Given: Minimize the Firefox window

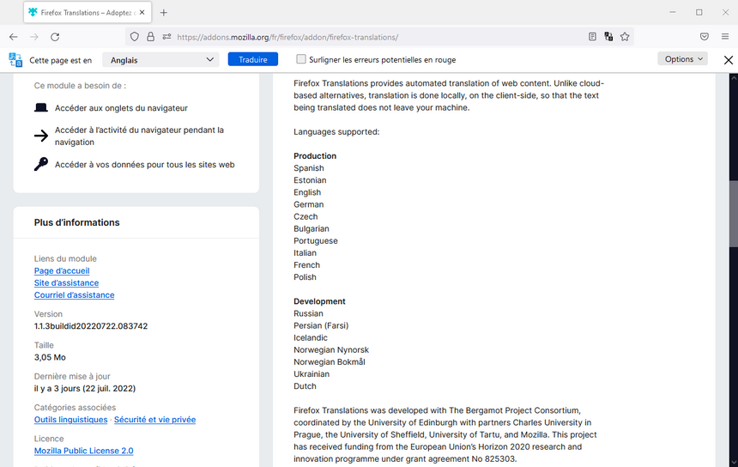Looking at the screenshot, I should [x=673, y=12].
